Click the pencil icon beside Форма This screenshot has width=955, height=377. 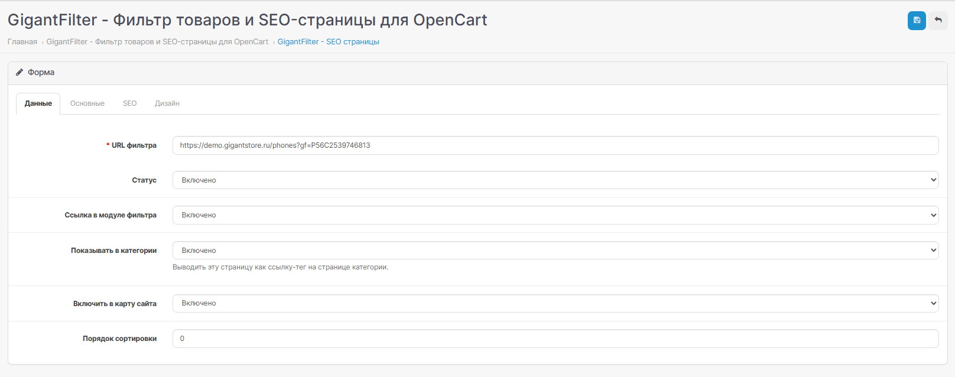pos(20,72)
